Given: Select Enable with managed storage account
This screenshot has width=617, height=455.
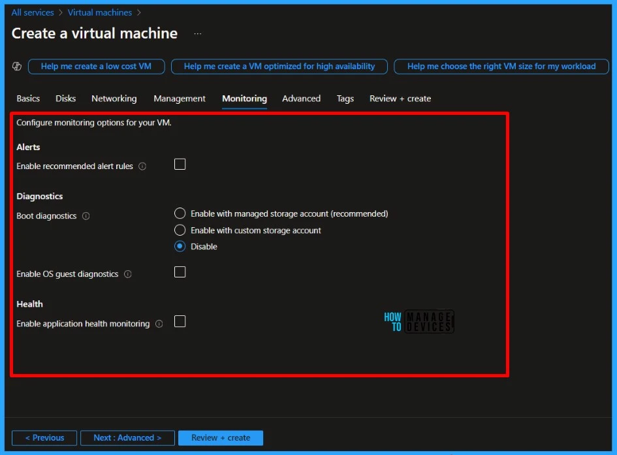Looking at the screenshot, I should pyautogui.click(x=180, y=213).
